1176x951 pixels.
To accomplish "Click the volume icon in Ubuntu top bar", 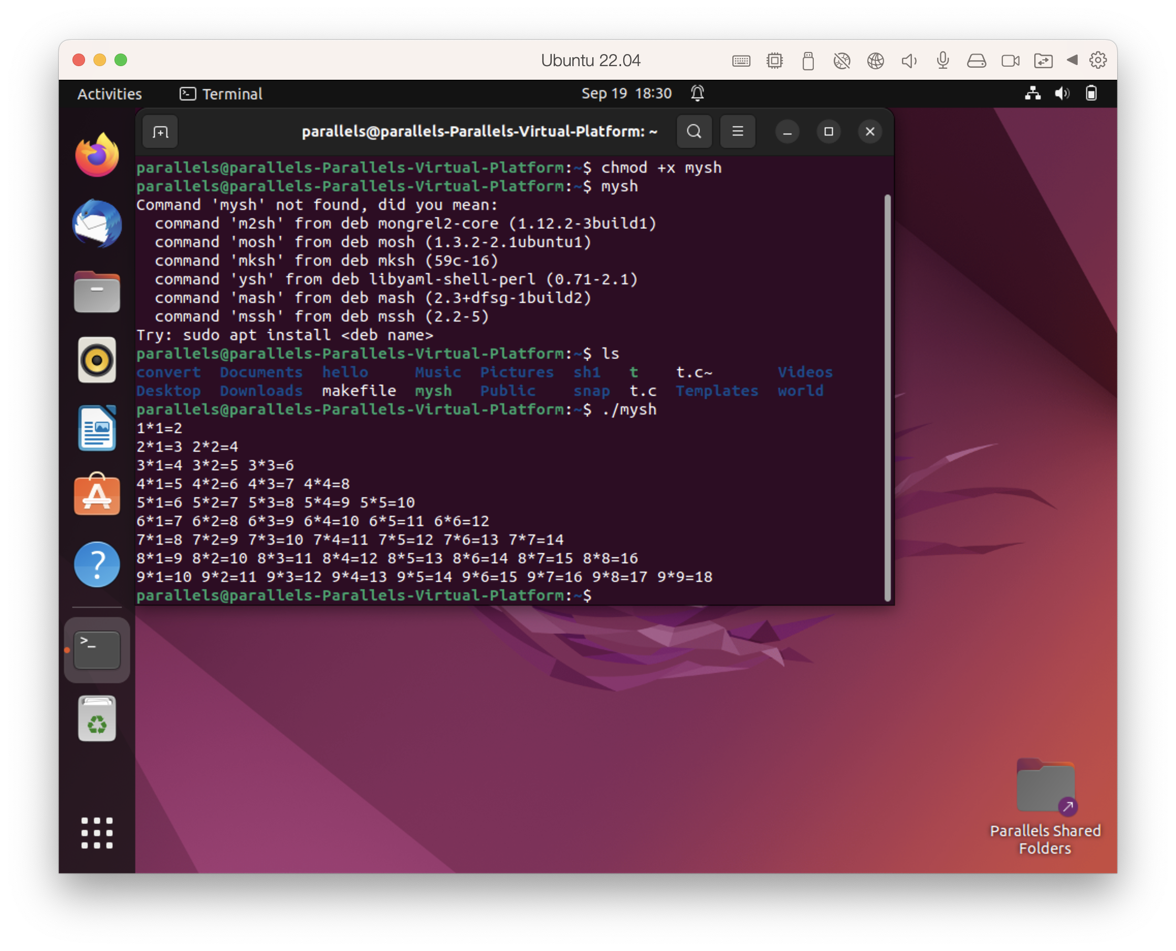I will (x=1062, y=93).
